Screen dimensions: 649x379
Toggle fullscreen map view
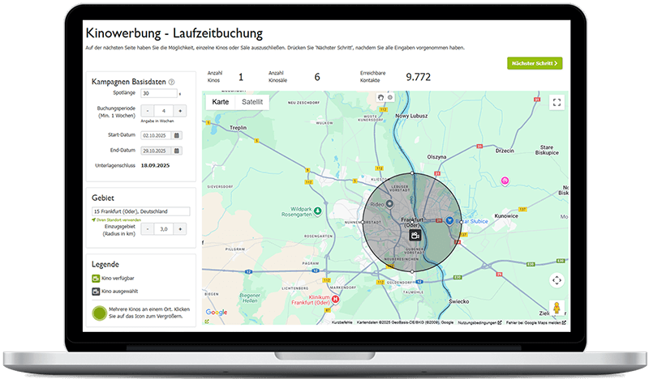coord(557,102)
